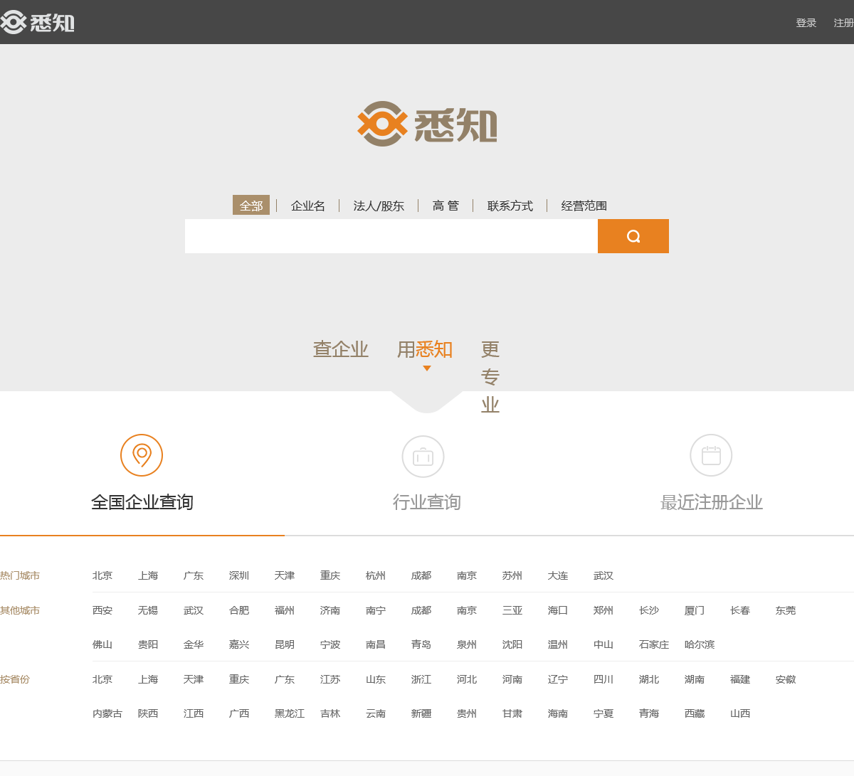Choose 上海 under 热门城市

(x=148, y=575)
